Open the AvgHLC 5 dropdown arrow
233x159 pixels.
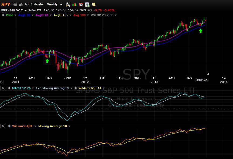pyautogui.click(x=70, y=15)
